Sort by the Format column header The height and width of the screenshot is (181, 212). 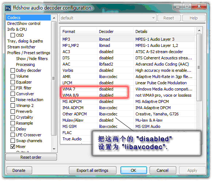coord(79,32)
